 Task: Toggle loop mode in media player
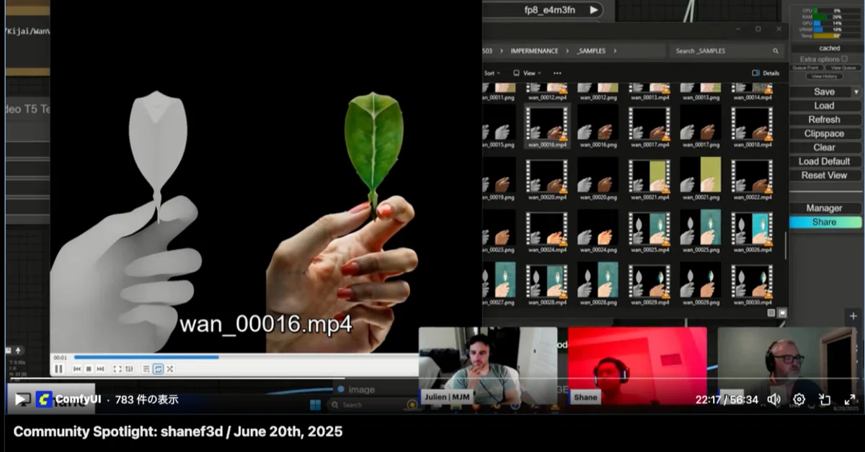click(x=158, y=369)
